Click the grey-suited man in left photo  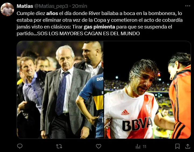point(66,92)
